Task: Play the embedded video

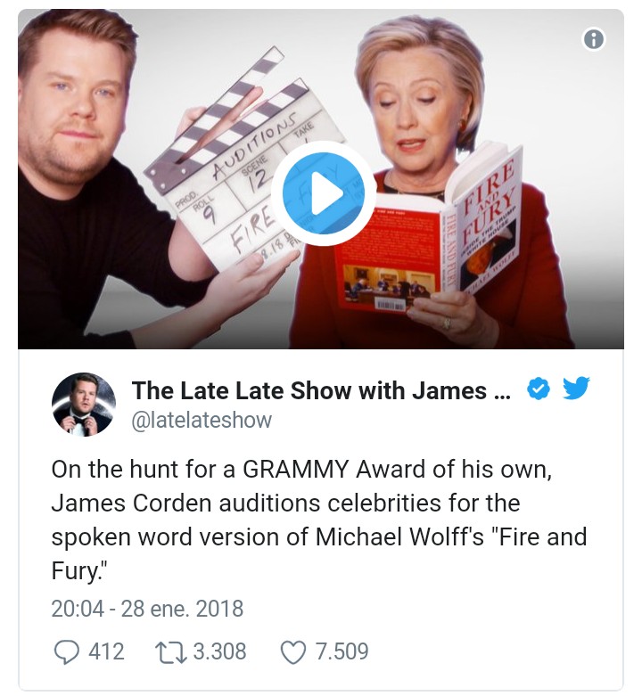Action: (x=324, y=193)
